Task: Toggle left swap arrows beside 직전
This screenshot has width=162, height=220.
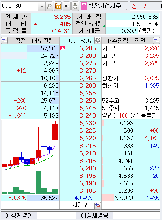Action: (x=4, y=41)
